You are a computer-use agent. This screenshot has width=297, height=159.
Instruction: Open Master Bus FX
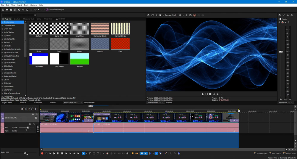279,22
